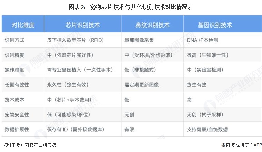Click the 需定期更新图像 cell
This screenshot has height=152, width=262.
tap(142, 85)
